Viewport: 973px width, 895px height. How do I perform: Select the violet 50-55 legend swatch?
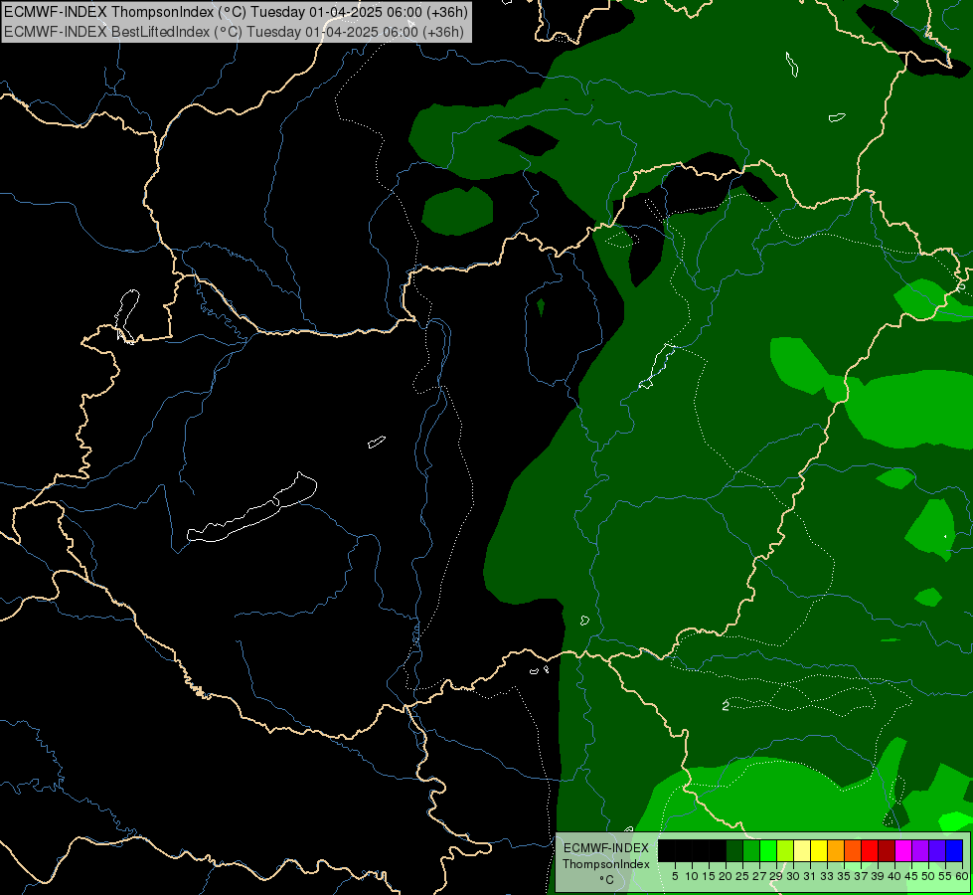[x=937, y=850]
